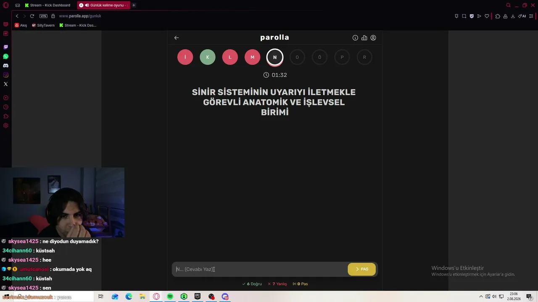Take a snapshot with the capture icon
The width and height of the screenshot is (538, 302).
(x=464, y=16)
